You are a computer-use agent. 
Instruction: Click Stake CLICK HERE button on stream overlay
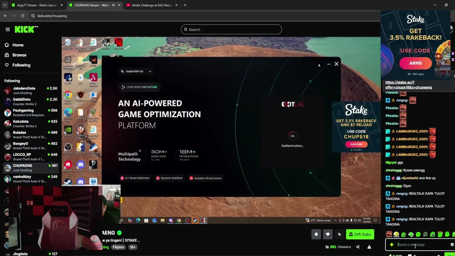tap(356, 144)
